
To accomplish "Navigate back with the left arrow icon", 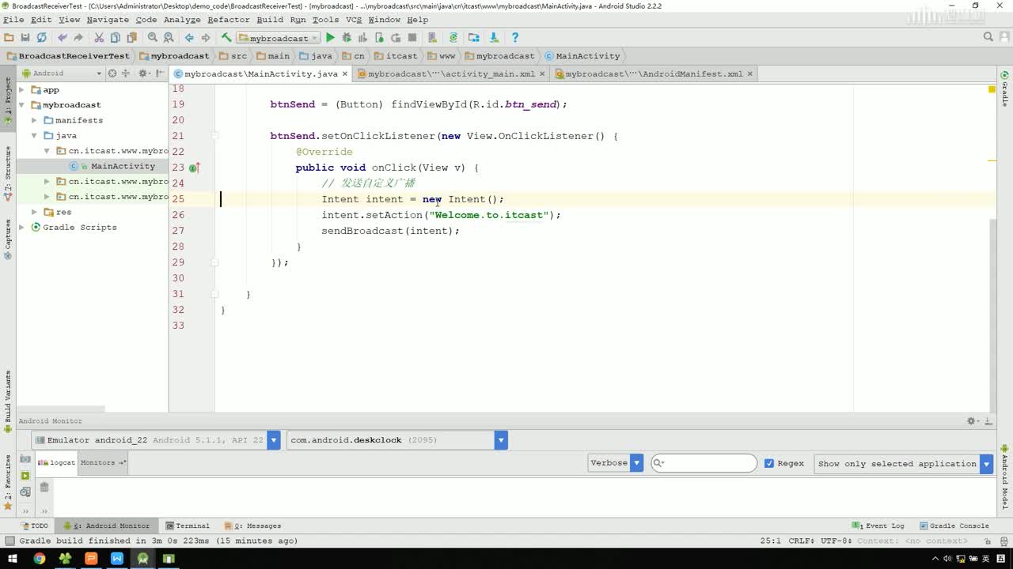I will pos(189,37).
